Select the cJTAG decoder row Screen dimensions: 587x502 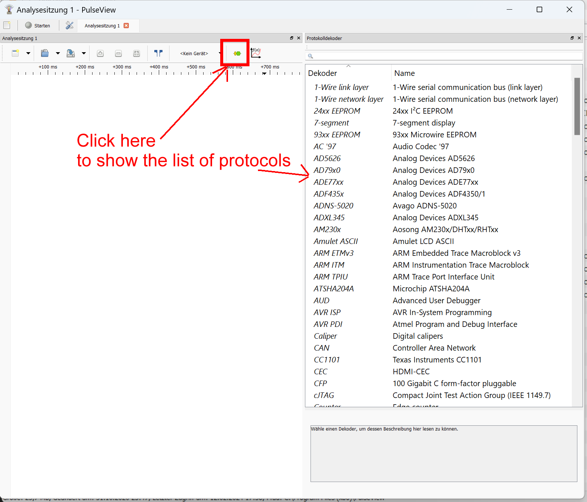[439, 395]
